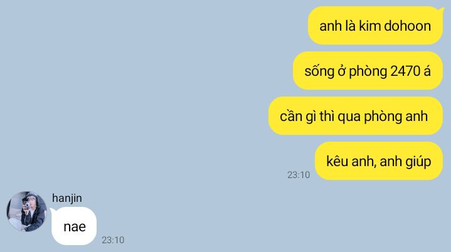The height and width of the screenshot is (252, 451).
Task: Click the room number 2470 in the message
Action: 405,71
